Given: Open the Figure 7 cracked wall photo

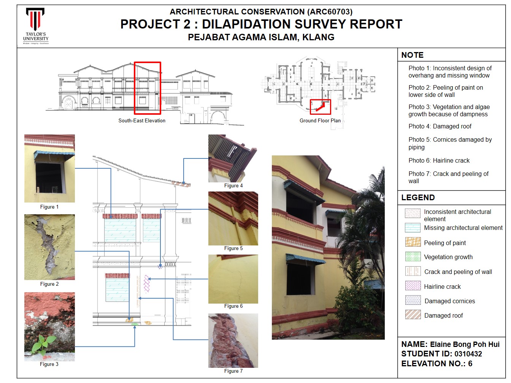Looking at the screenshot, I should pos(233,340).
